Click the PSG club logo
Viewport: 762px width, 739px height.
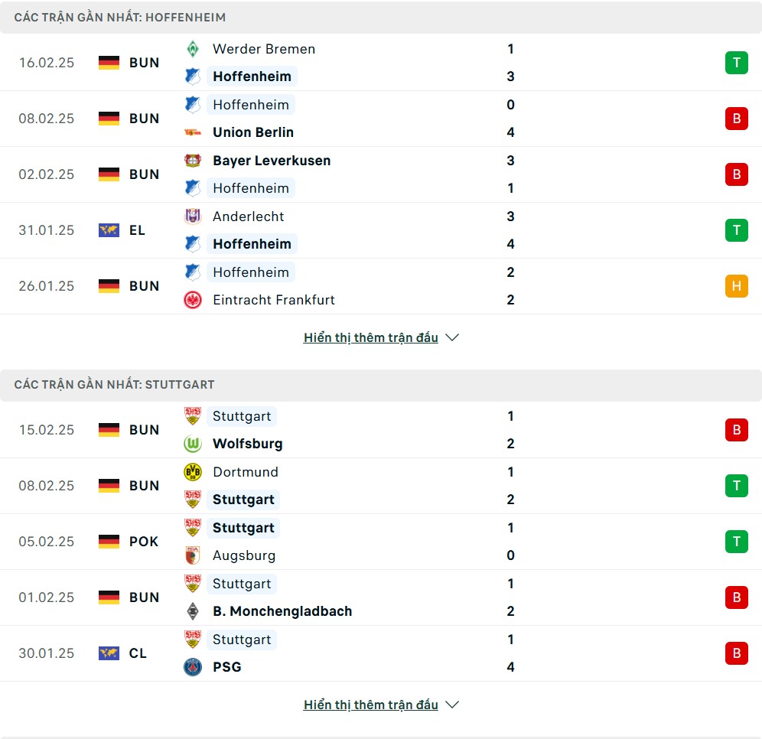pos(193,667)
